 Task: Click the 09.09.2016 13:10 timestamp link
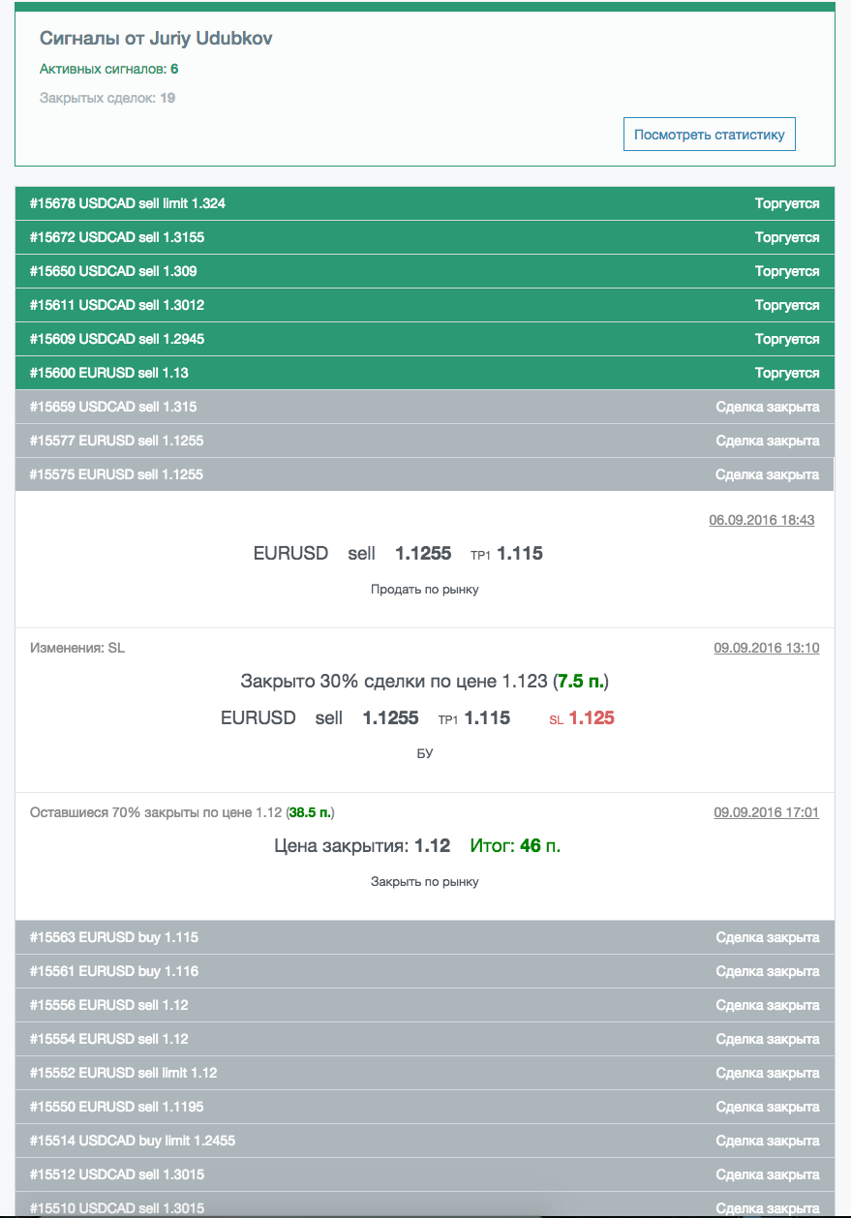pyautogui.click(x=766, y=648)
